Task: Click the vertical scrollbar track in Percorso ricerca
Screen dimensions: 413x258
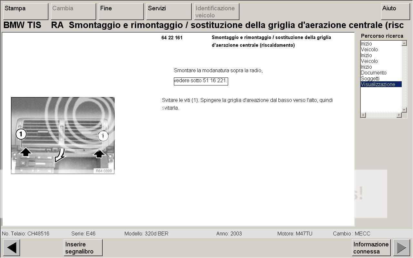Action: 404,77
